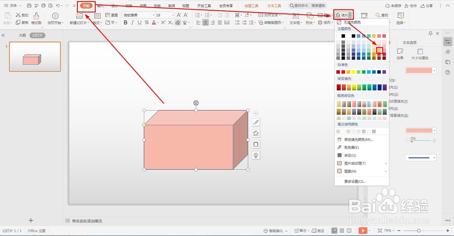
Task: Increase font size with the A+ icon
Action: coord(179,15)
